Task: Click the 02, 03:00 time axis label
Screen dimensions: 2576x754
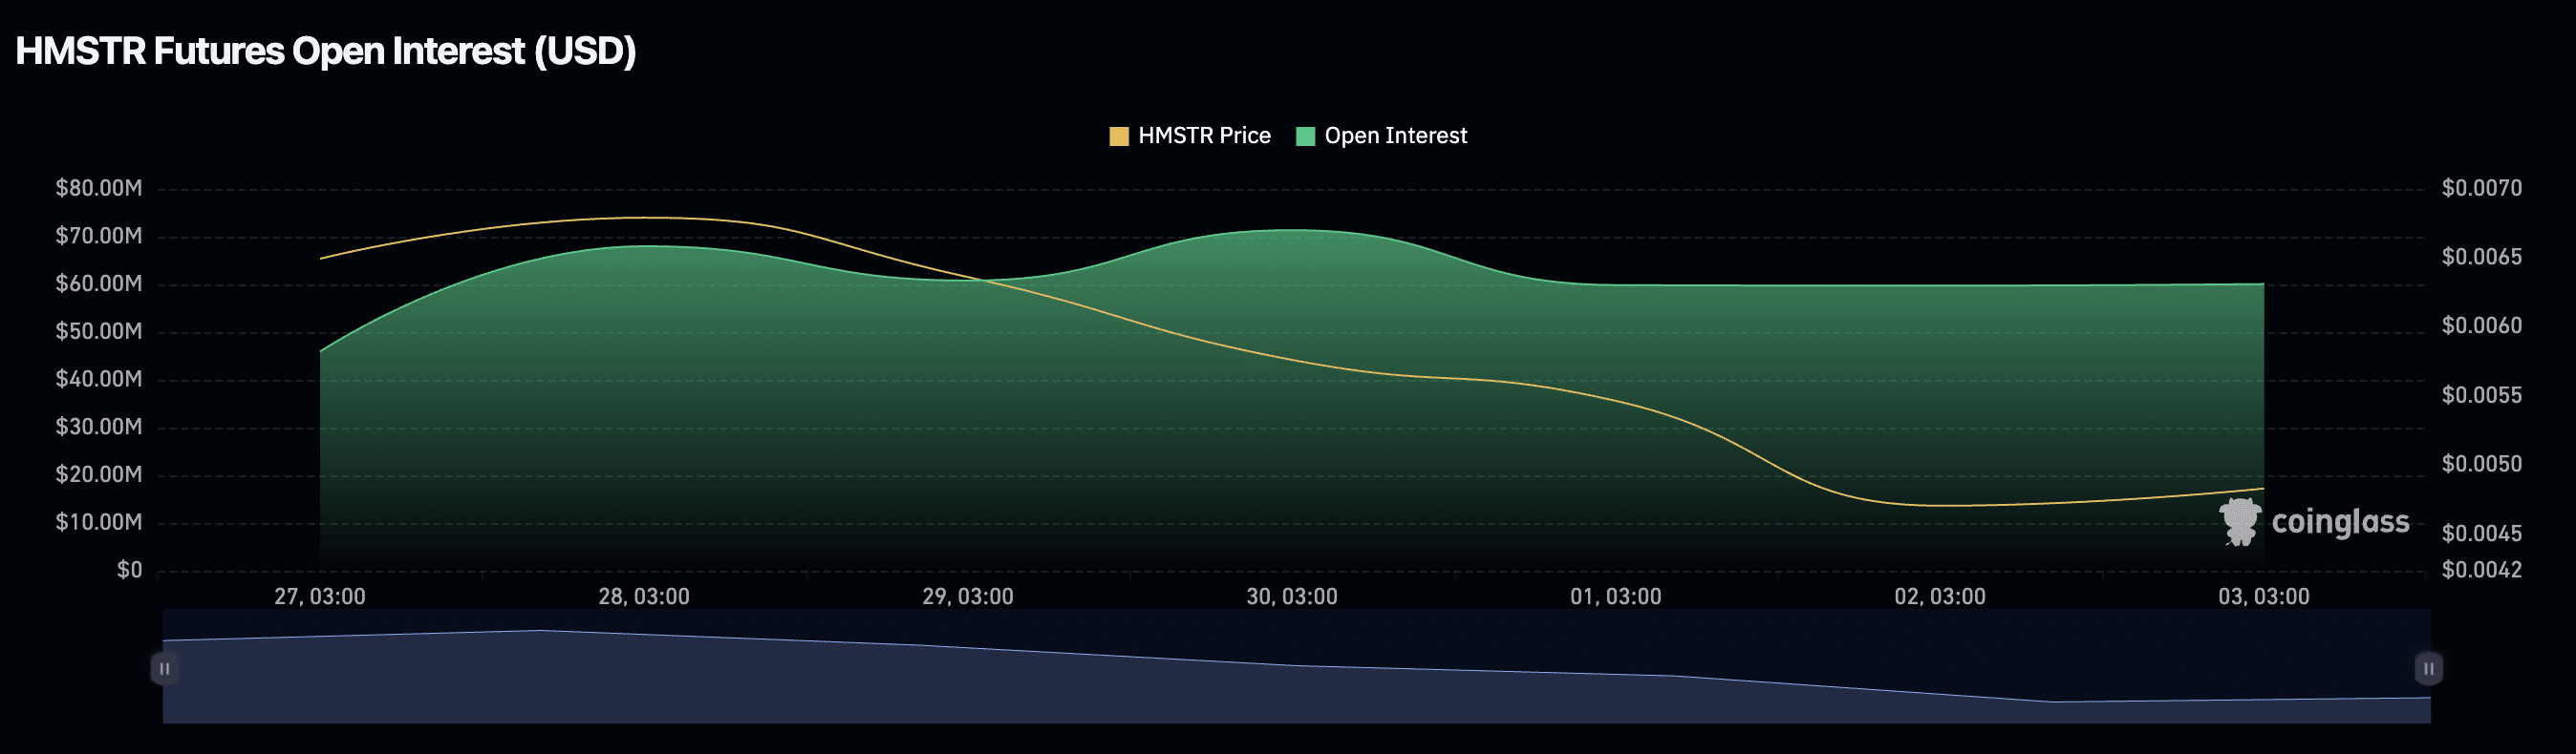Action: [1940, 597]
